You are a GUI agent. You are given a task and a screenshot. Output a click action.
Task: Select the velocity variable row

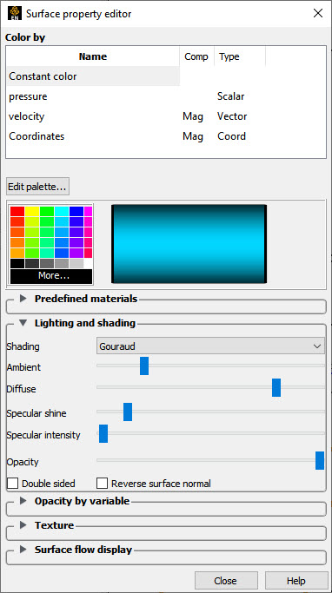166,116
